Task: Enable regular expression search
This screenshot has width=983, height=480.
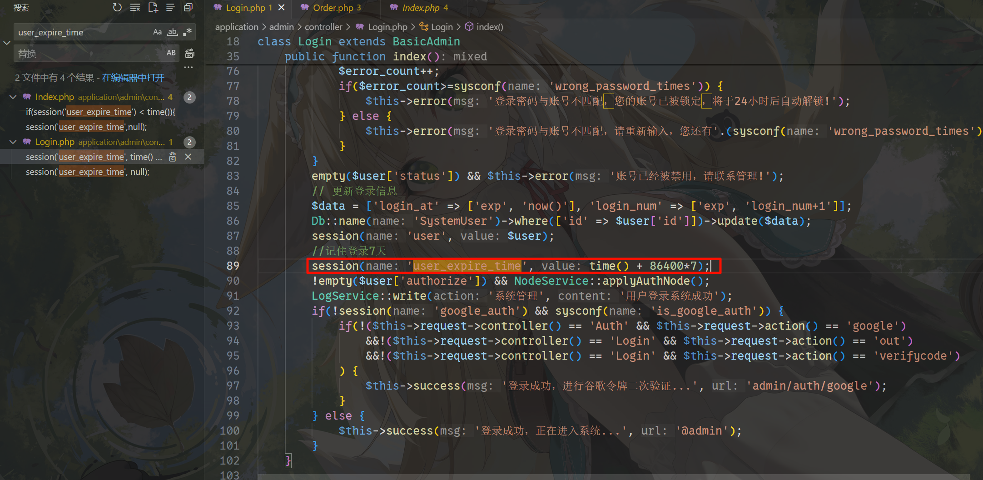Action: pyautogui.click(x=187, y=32)
